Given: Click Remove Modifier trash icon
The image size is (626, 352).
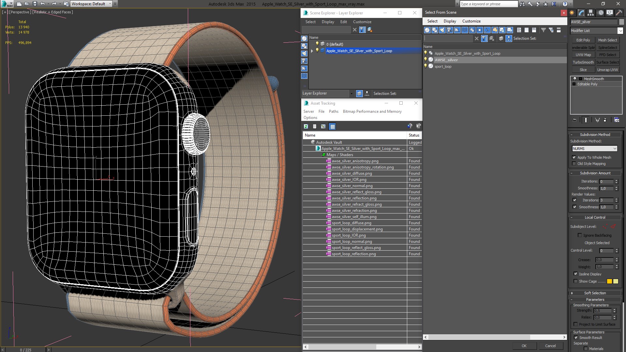Looking at the screenshot, I should (605, 120).
